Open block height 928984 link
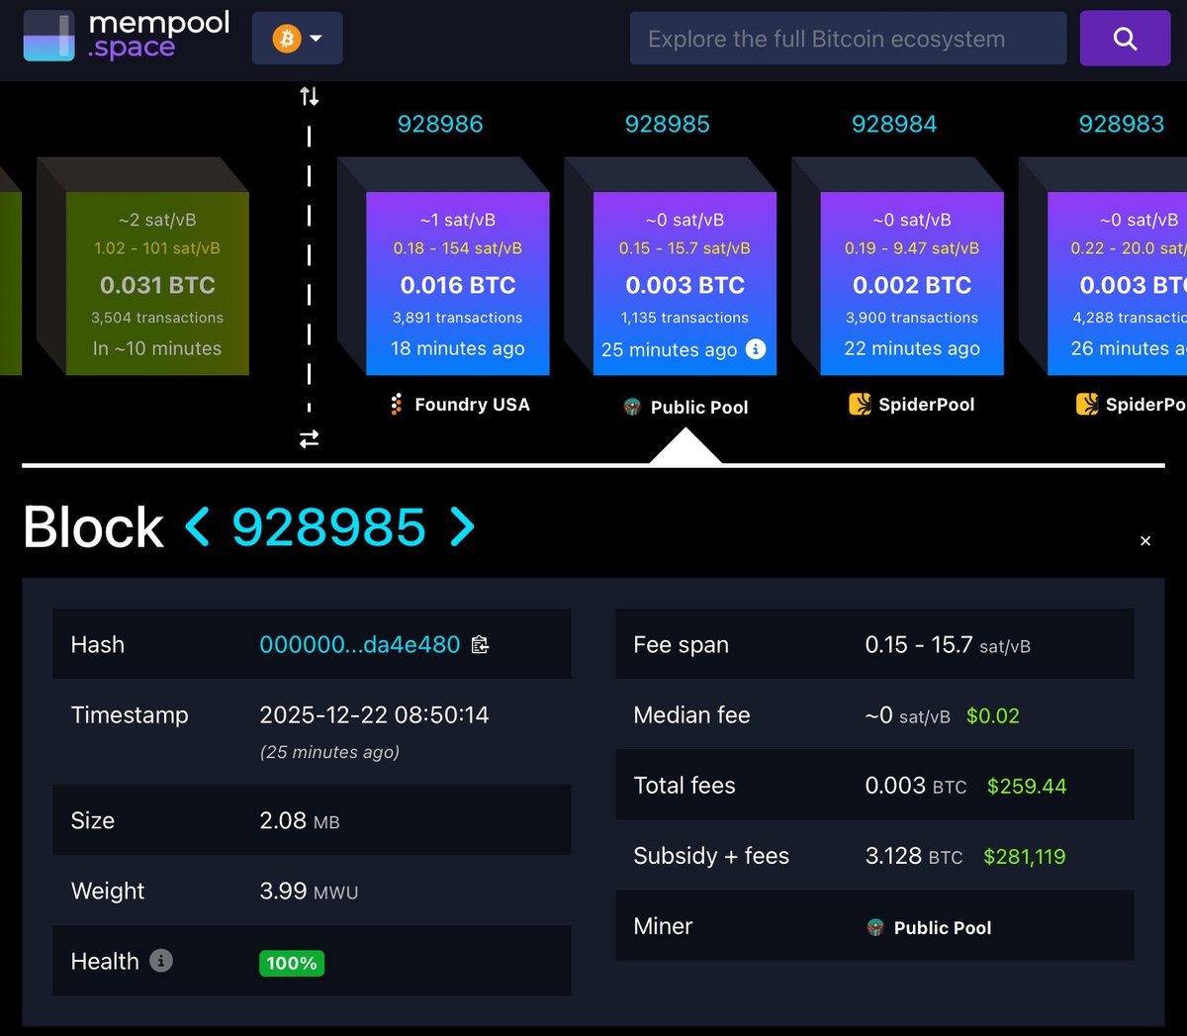 pos(894,124)
